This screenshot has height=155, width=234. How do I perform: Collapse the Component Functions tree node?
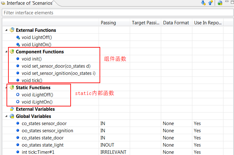tap(6, 52)
